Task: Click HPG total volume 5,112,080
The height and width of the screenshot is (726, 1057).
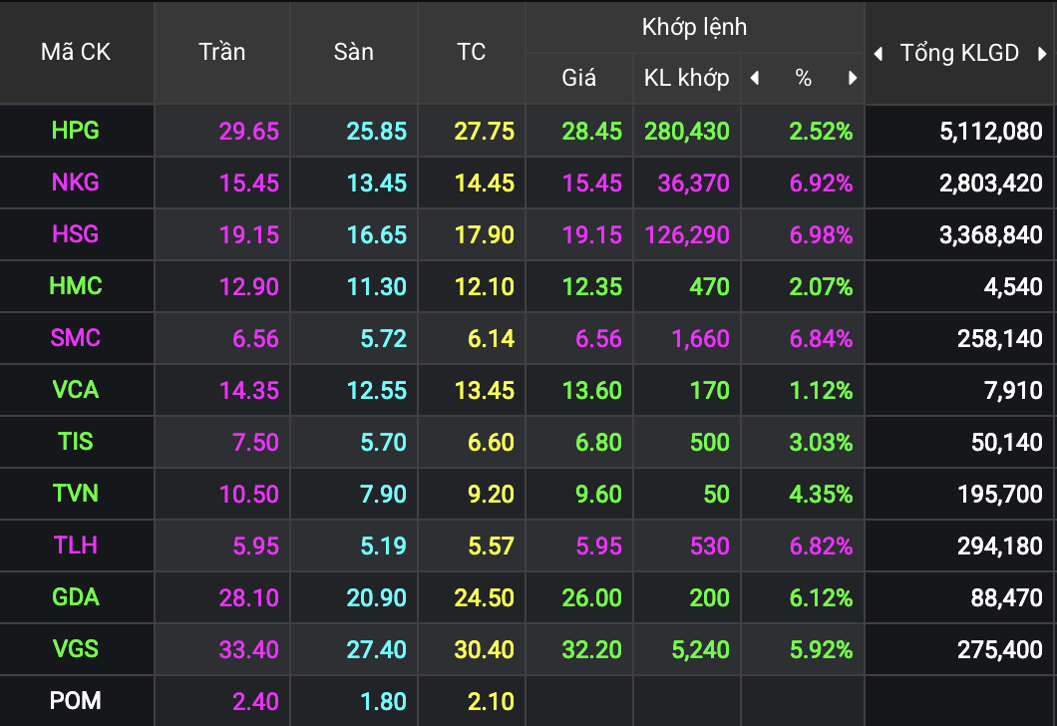Action: [x=990, y=131]
